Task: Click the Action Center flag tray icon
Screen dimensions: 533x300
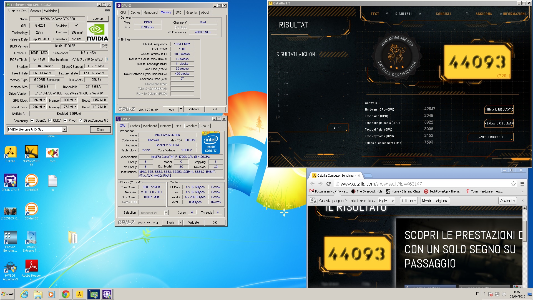Action: [x=491, y=294]
